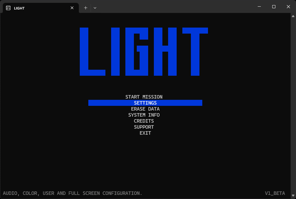Click the AUDIO, COLOR, USER description text
This screenshot has width=296, height=199.
[72, 193]
